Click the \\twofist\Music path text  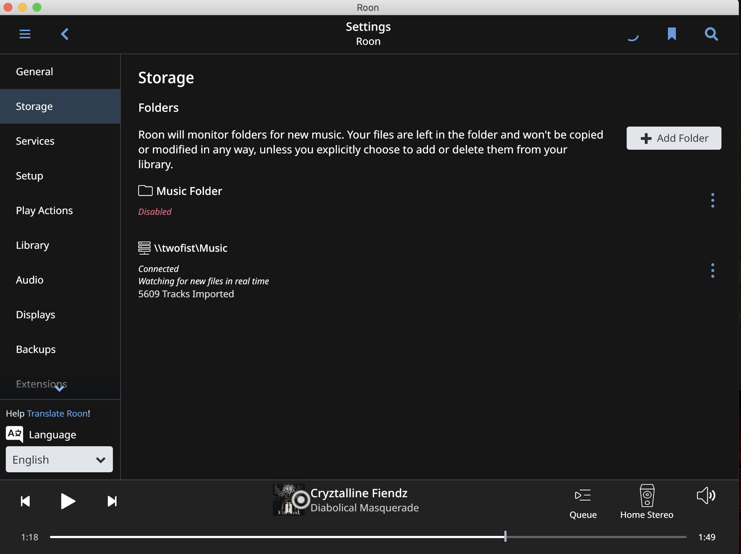pyautogui.click(x=191, y=248)
